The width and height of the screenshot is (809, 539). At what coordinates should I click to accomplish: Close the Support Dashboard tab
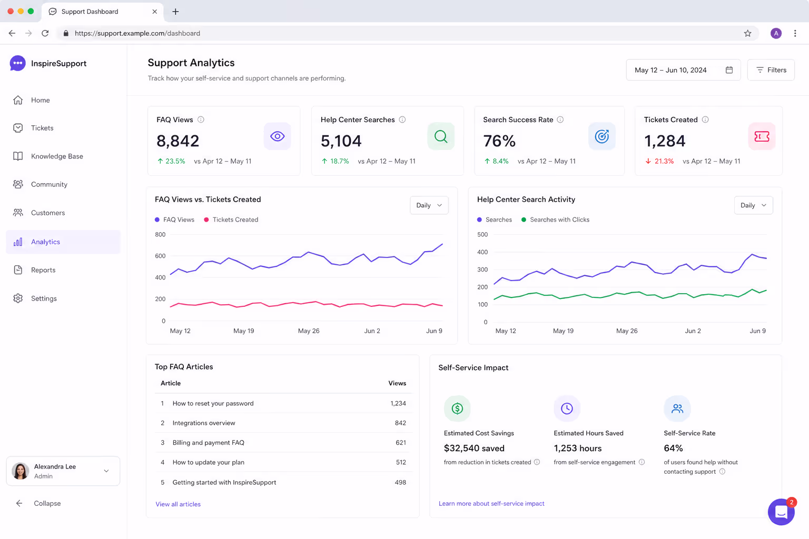154,12
